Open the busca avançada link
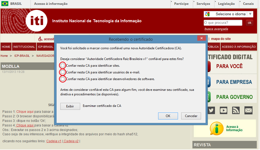The height and width of the screenshot is (150, 260). pyautogui.click(x=216, y=29)
